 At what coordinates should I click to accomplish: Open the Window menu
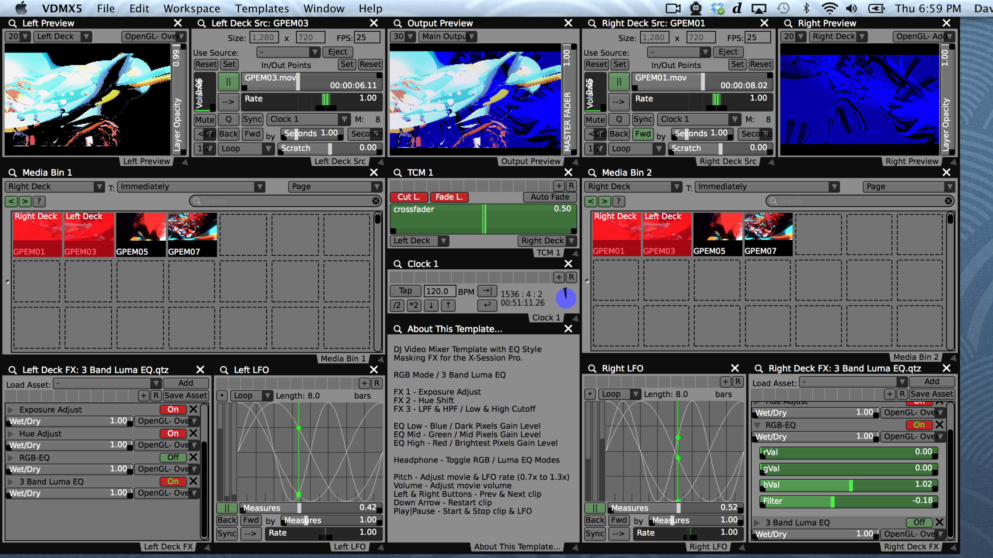pos(324,8)
